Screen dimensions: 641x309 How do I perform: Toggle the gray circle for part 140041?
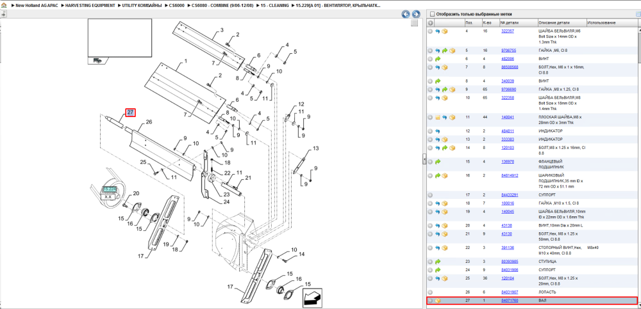(x=431, y=118)
